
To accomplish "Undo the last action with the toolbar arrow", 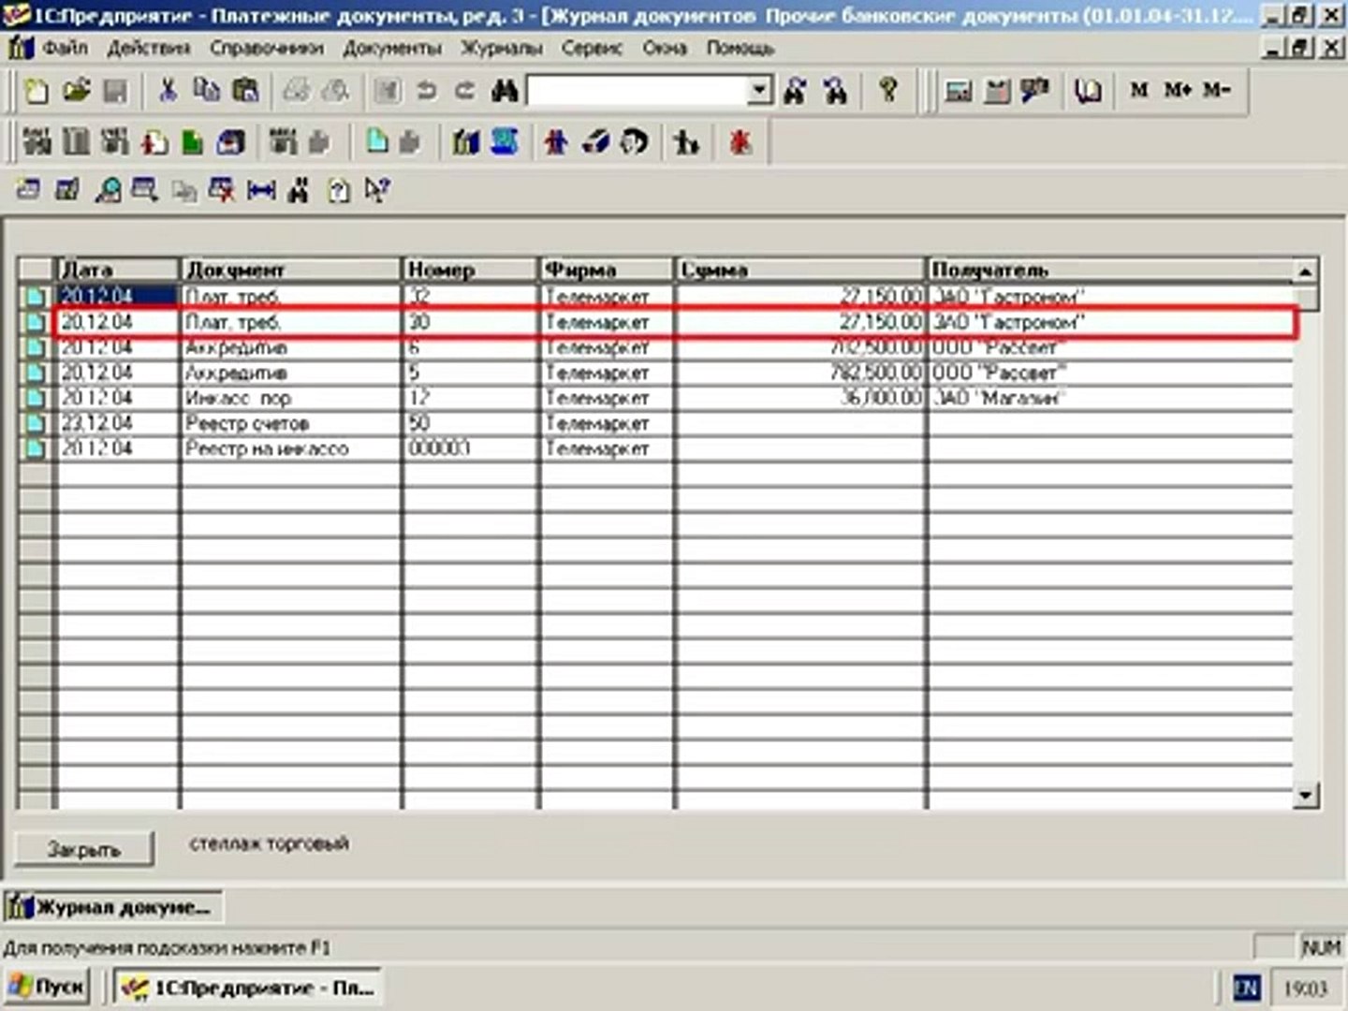I will [x=426, y=91].
